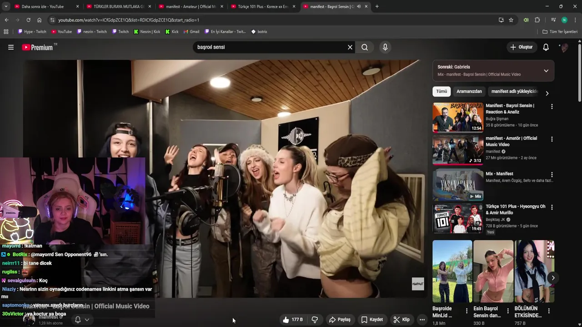
Task: Open options for Esin Başrol Sensin short
Action: point(508,311)
